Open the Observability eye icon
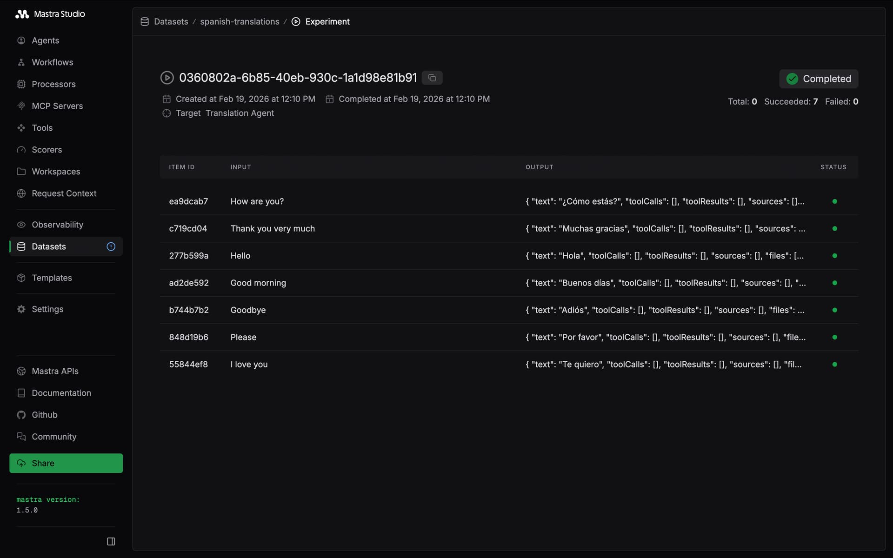 [x=21, y=225]
